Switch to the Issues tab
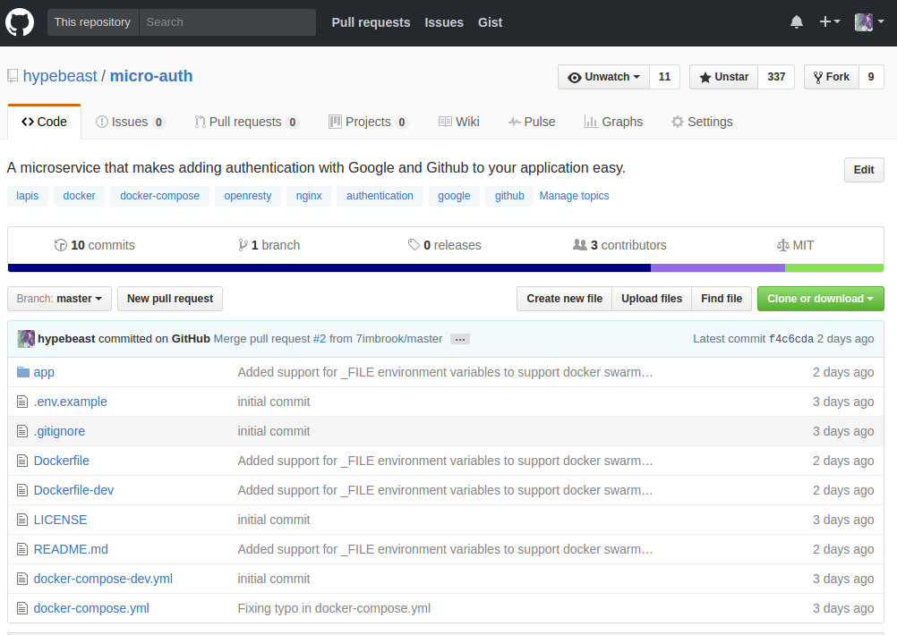 pyautogui.click(x=130, y=122)
